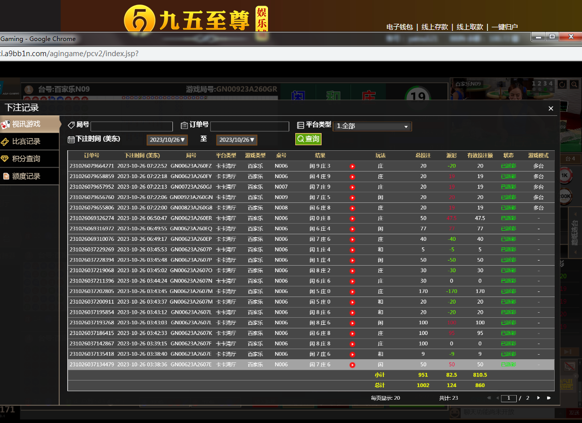Open the 线上存款 link in the header

coord(434,27)
